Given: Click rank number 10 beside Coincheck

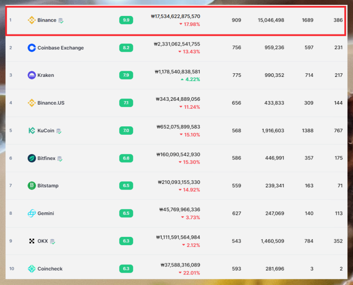Looking at the screenshot, I should coord(11,269).
